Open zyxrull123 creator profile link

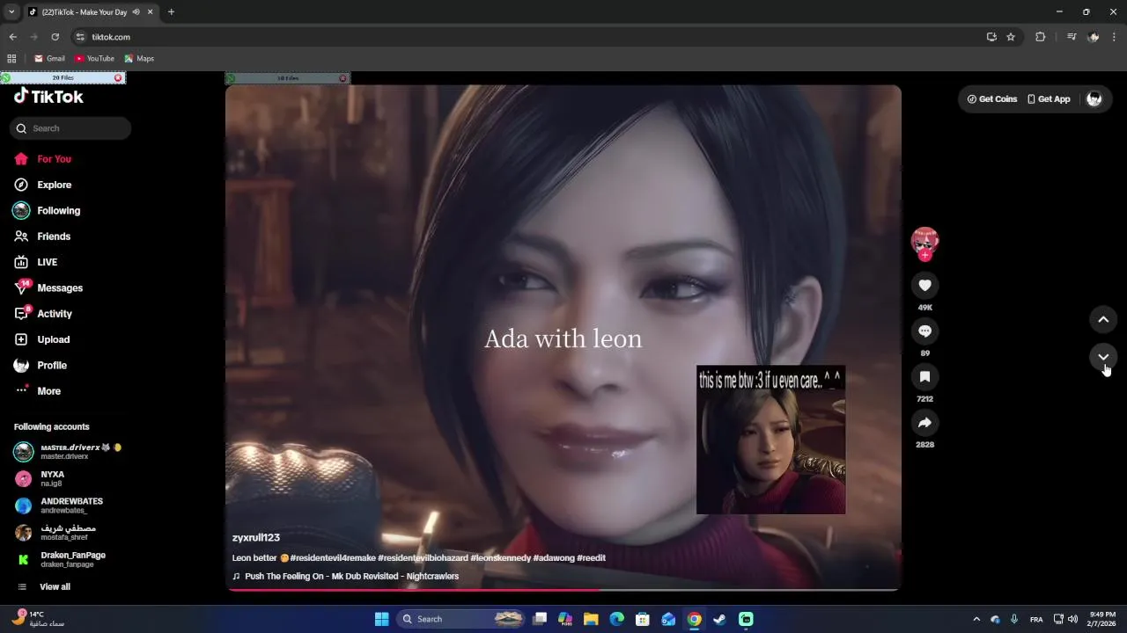click(x=255, y=537)
